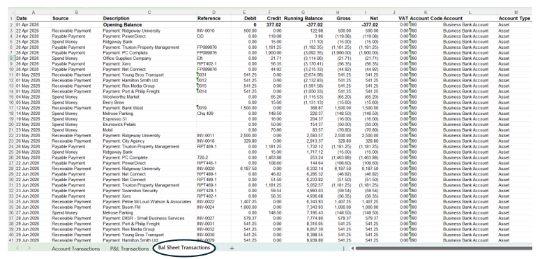The width and height of the screenshot is (540, 259).
Task: Select column A header
Action: point(33,13)
